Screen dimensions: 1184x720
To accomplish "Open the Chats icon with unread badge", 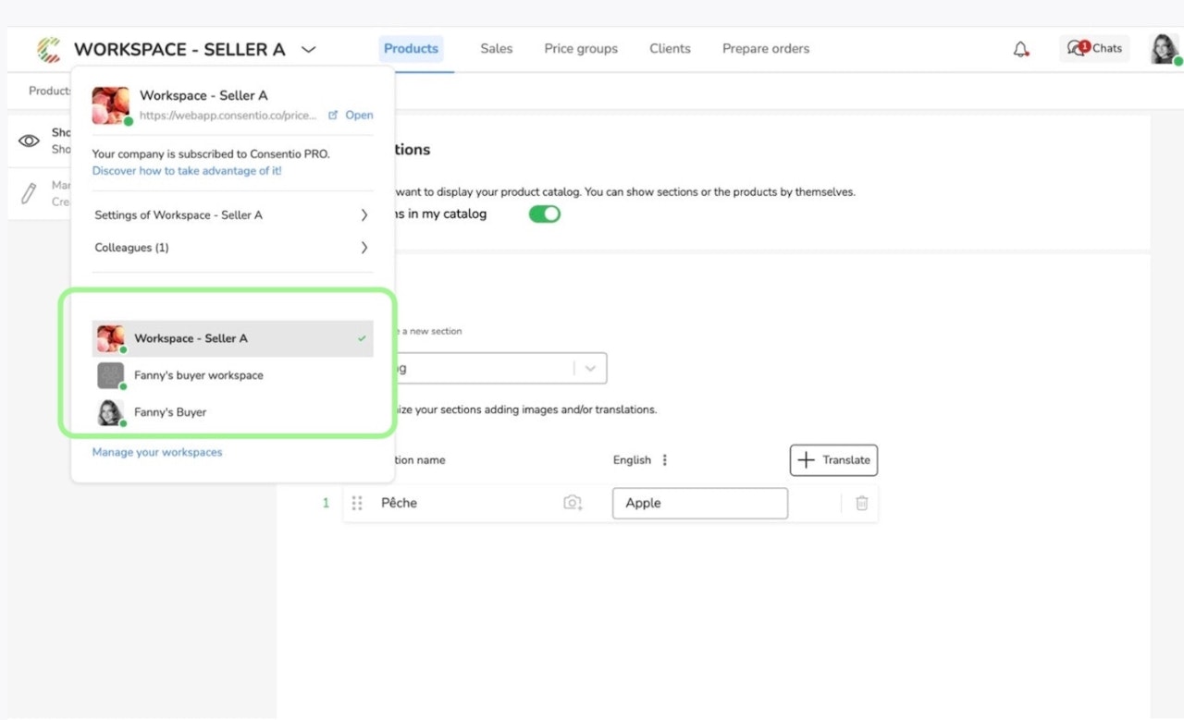I will pyautogui.click(x=1094, y=49).
